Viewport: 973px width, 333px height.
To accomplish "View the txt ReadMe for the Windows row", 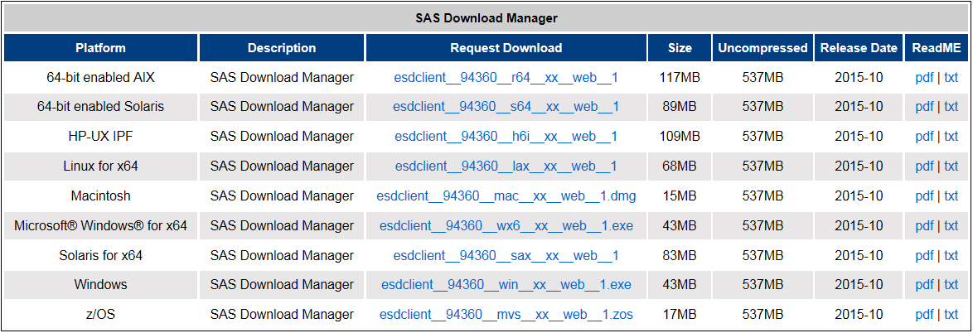I will (x=951, y=285).
